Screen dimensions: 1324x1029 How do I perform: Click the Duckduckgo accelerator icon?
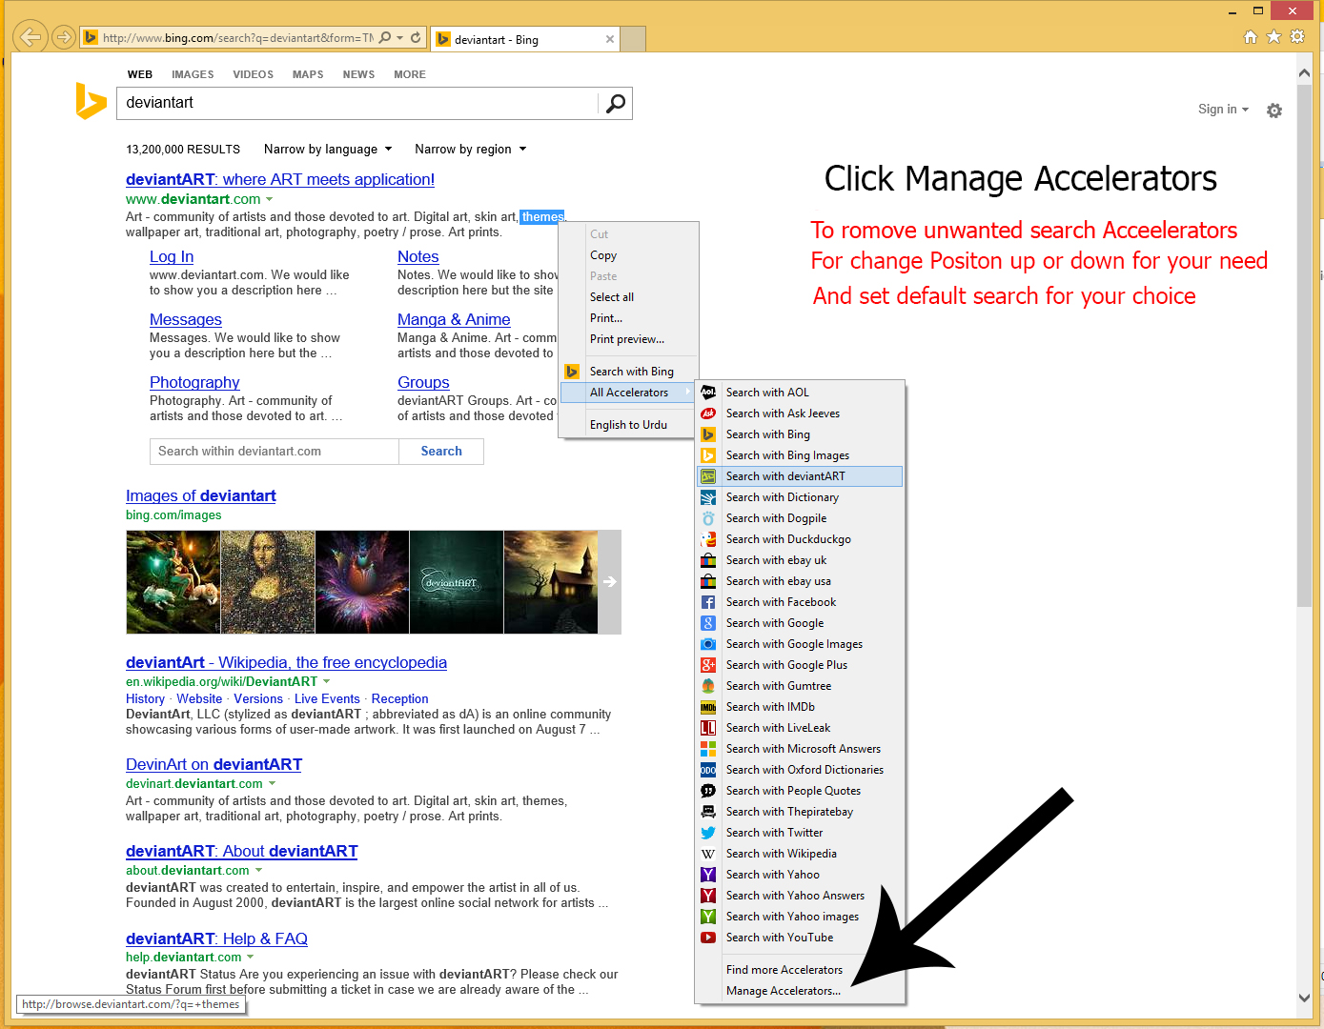[x=708, y=539]
